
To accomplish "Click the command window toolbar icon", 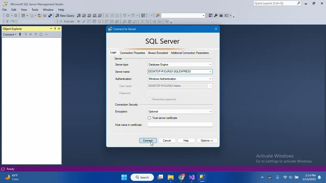I will coord(226,16).
